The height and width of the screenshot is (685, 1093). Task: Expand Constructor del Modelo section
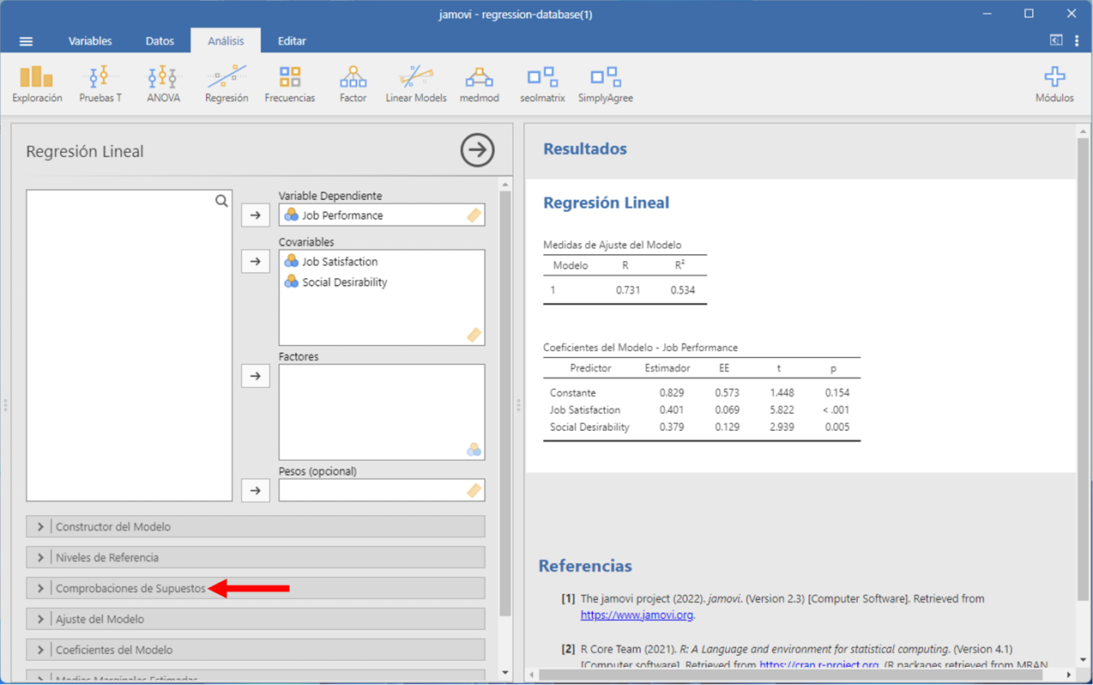click(x=113, y=527)
